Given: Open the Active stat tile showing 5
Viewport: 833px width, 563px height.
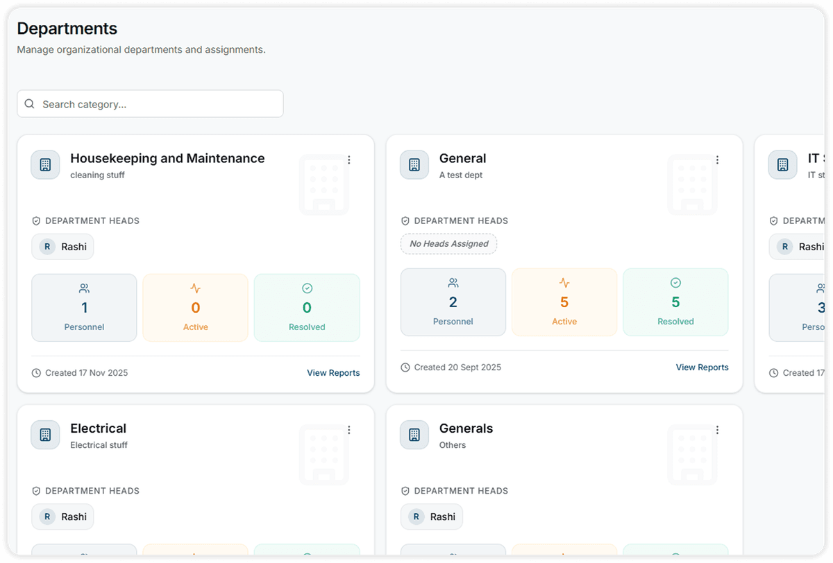Looking at the screenshot, I should click(x=564, y=302).
